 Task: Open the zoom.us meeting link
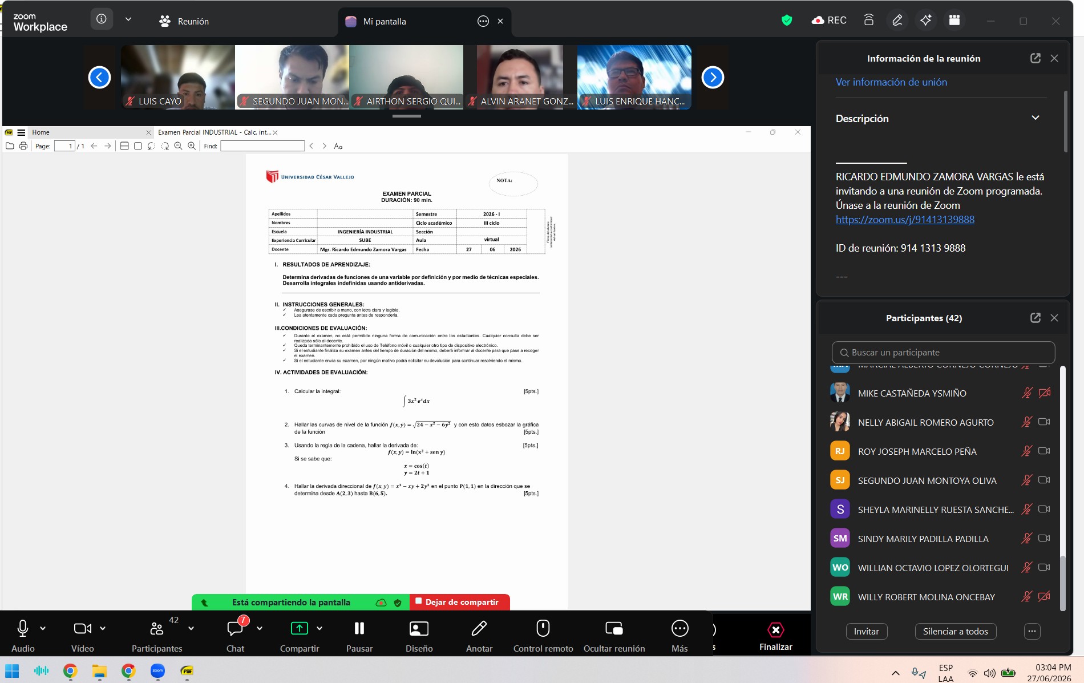pos(905,220)
